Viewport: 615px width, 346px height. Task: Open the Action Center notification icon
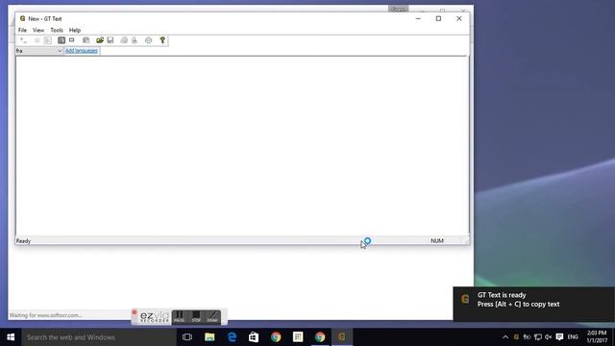tap(559, 337)
